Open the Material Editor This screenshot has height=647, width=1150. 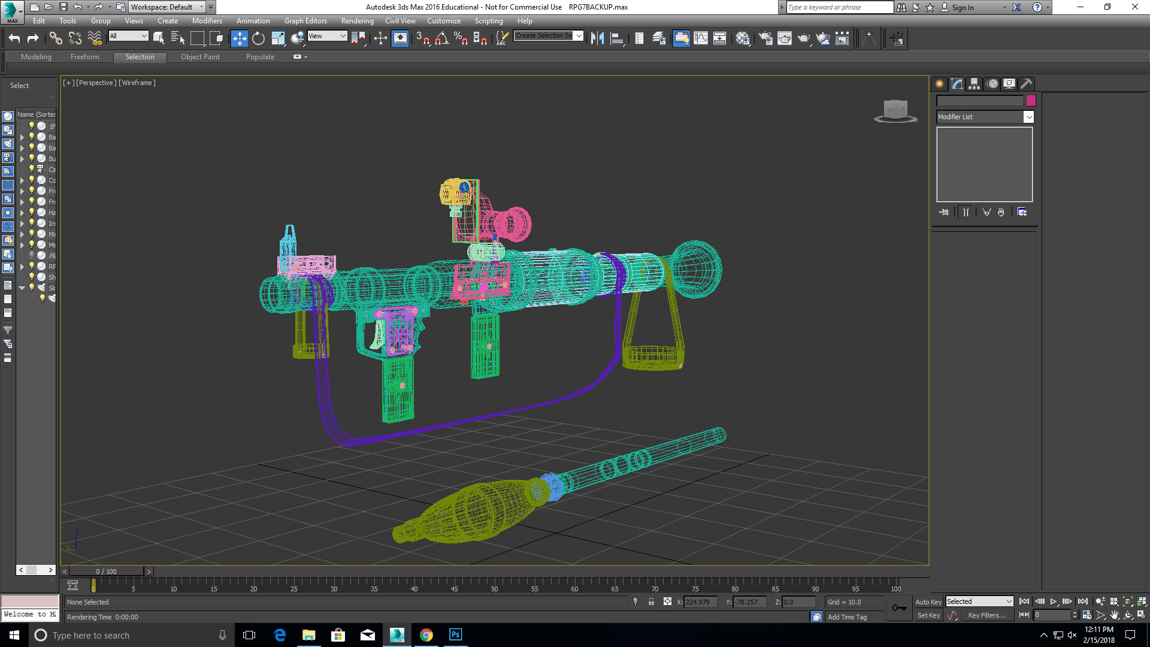(x=743, y=38)
